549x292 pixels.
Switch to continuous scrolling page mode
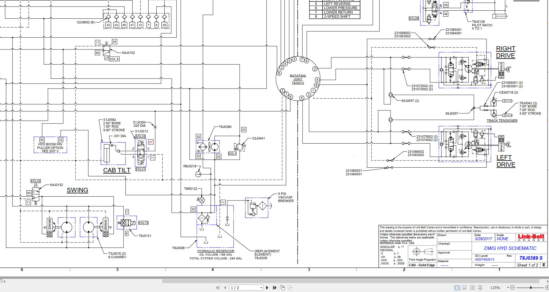pyautogui.click(x=465, y=288)
